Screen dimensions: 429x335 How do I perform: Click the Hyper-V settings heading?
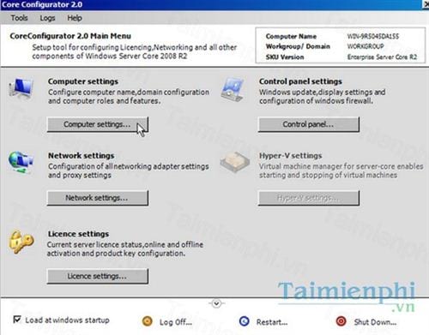coord(290,156)
